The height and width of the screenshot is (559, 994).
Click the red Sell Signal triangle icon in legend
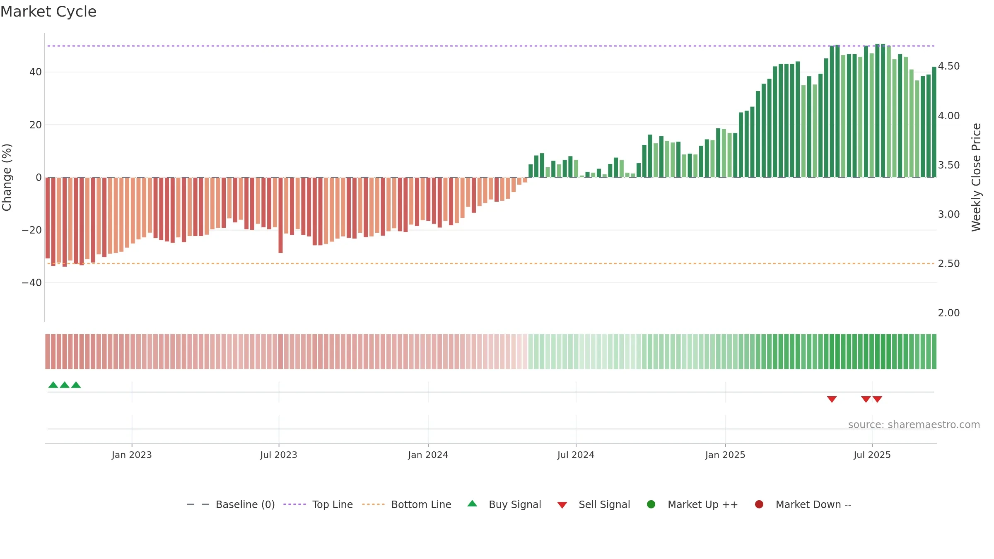[x=562, y=505]
